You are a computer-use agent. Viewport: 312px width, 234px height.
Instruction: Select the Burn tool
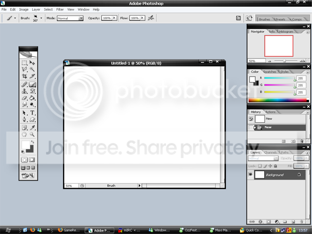point(32,104)
